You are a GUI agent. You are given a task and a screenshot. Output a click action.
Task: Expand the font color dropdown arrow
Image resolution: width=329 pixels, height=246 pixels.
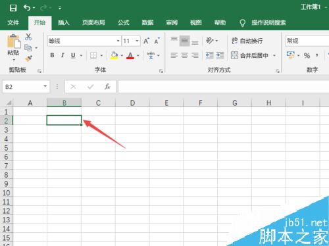138,55
